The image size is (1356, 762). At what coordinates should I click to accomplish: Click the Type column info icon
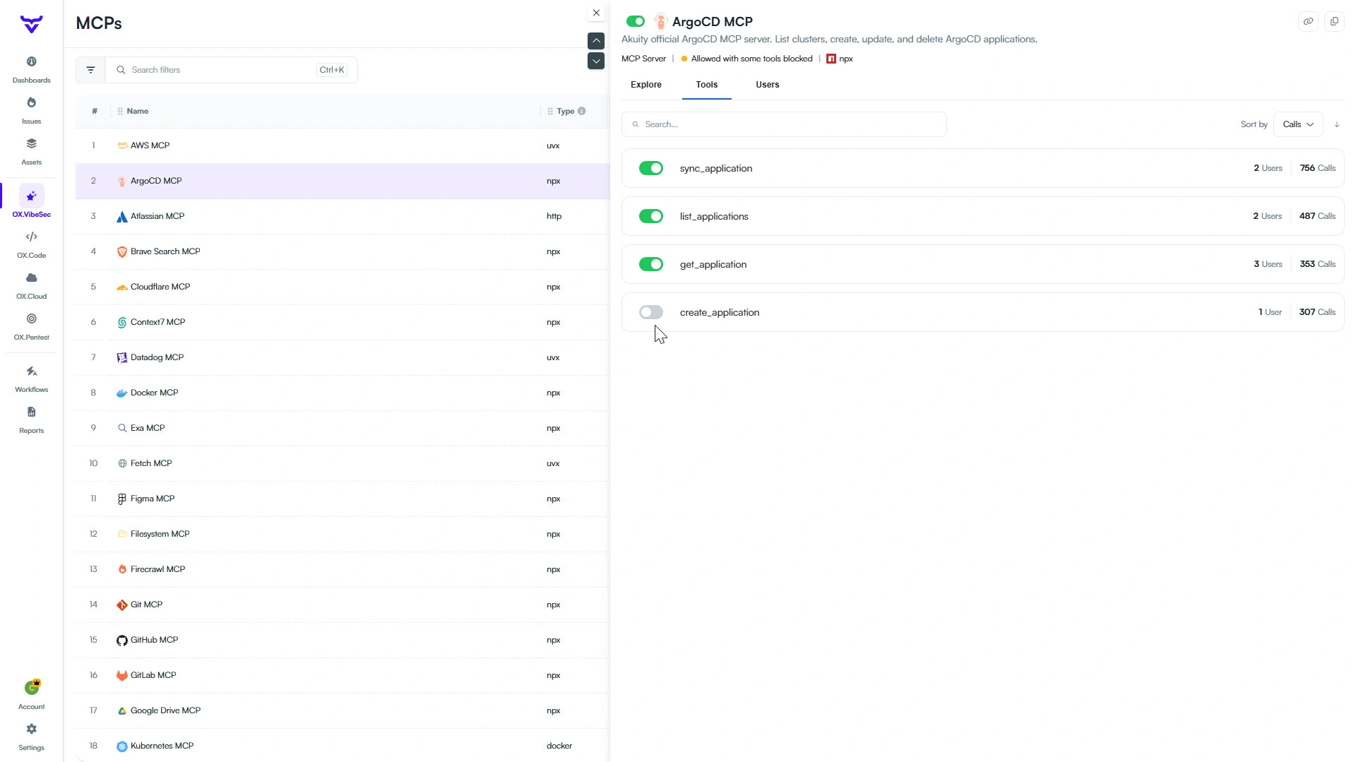(x=581, y=111)
